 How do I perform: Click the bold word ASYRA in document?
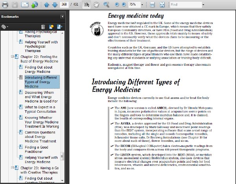pyautogui.click(x=125, y=124)
